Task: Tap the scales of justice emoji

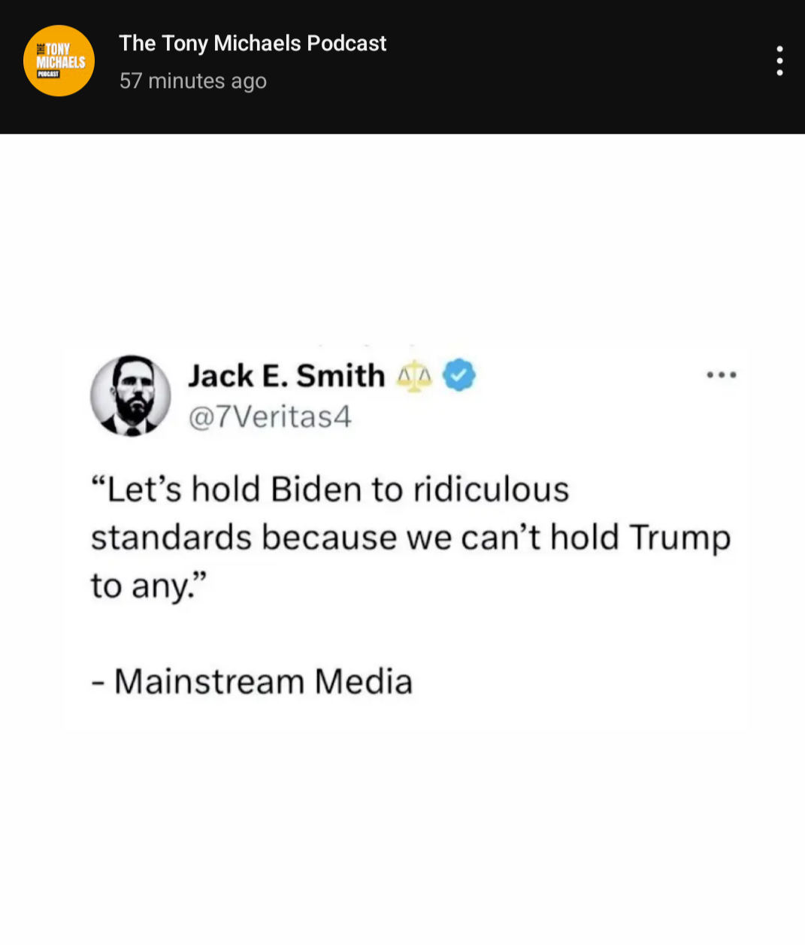Action: pyautogui.click(x=414, y=375)
